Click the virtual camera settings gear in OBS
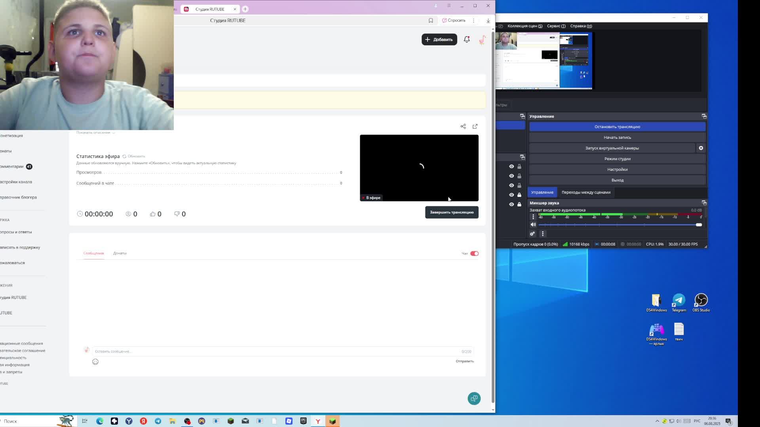760x427 pixels. point(701,148)
